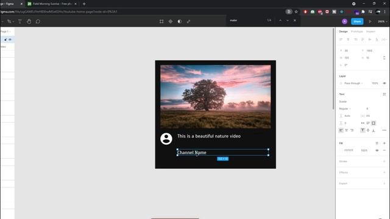The height and width of the screenshot is (219, 390).
Task: Open the zoom level dropdown
Action: [382, 22]
